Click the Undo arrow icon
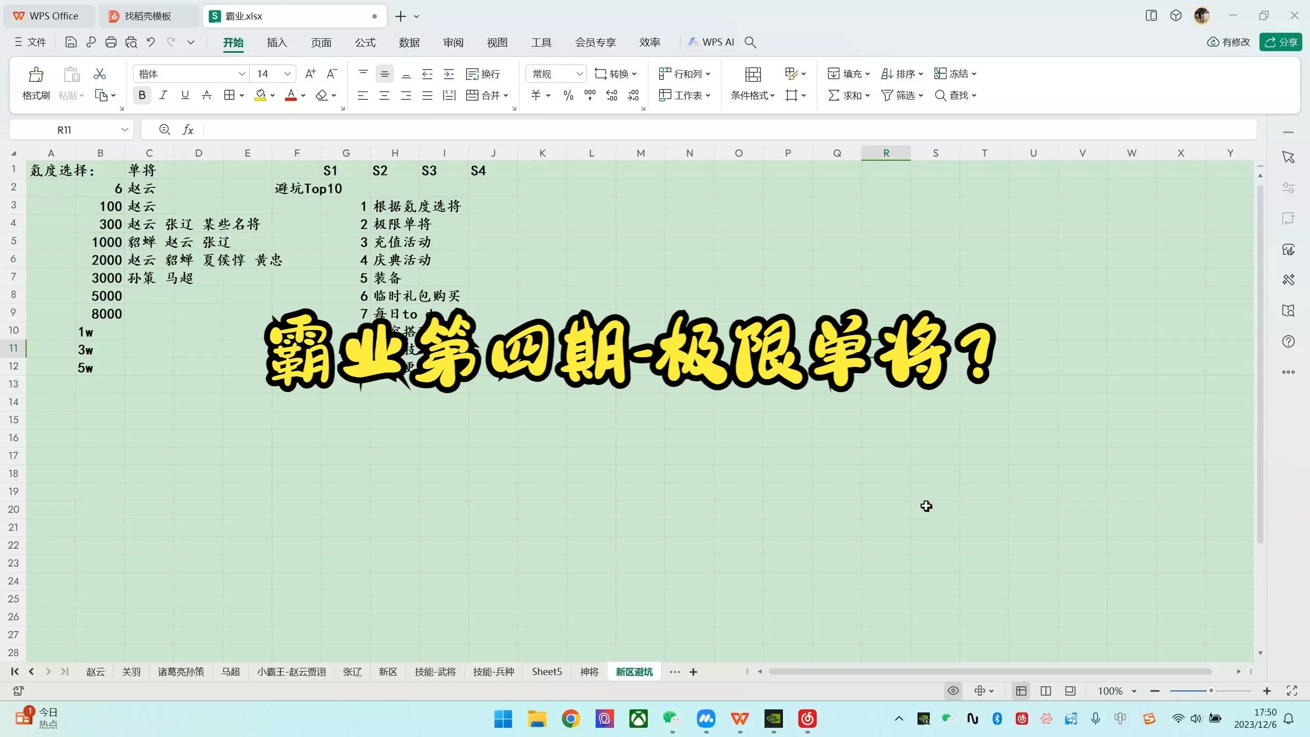The height and width of the screenshot is (737, 1310). pos(151,42)
